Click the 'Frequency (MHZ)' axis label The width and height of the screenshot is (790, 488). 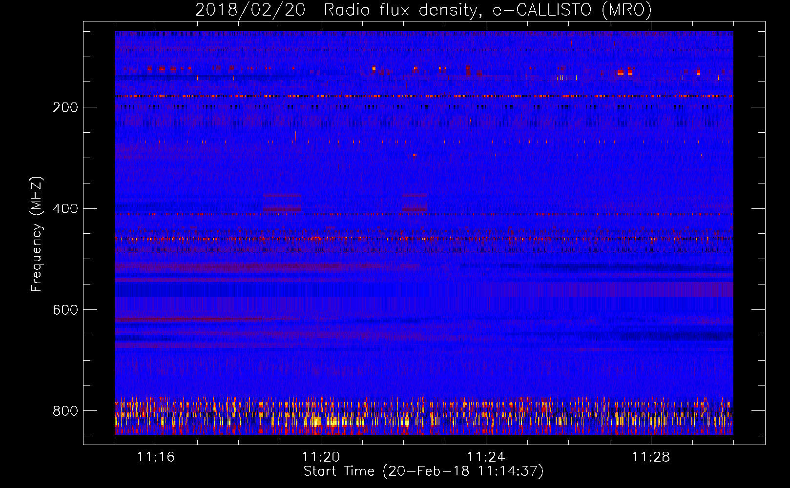tap(37, 234)
